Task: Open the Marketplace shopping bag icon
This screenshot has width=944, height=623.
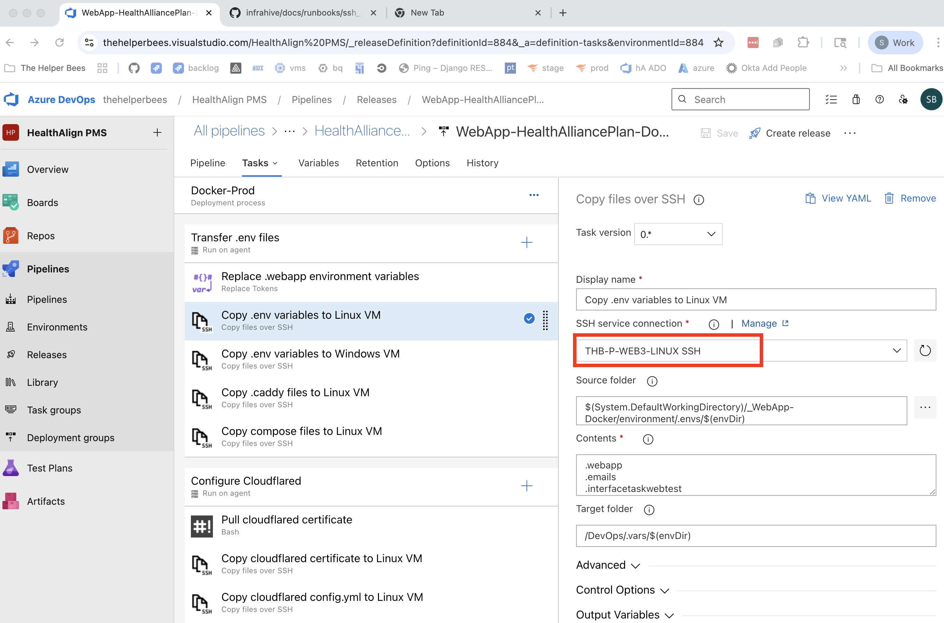Action: coord(856,99)
